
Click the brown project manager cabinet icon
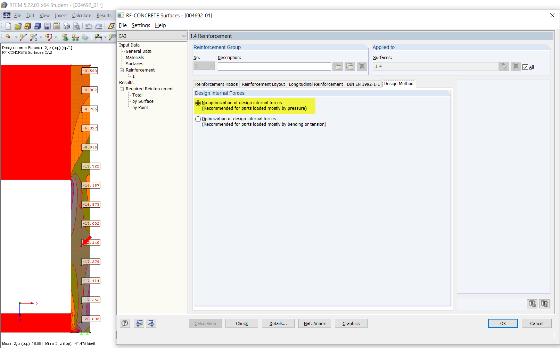pos(28,26)
